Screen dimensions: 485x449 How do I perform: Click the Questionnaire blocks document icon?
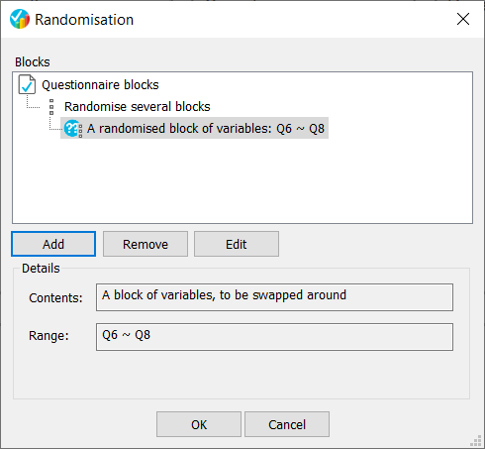coord(27,84)
